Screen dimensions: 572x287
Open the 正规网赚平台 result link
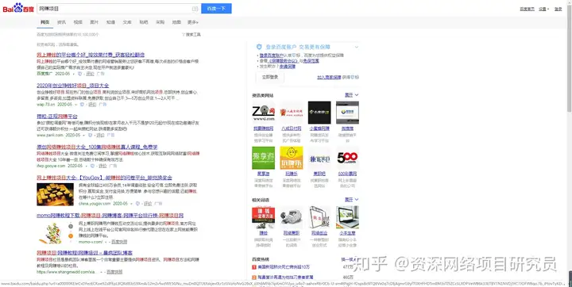click(57, 117)
